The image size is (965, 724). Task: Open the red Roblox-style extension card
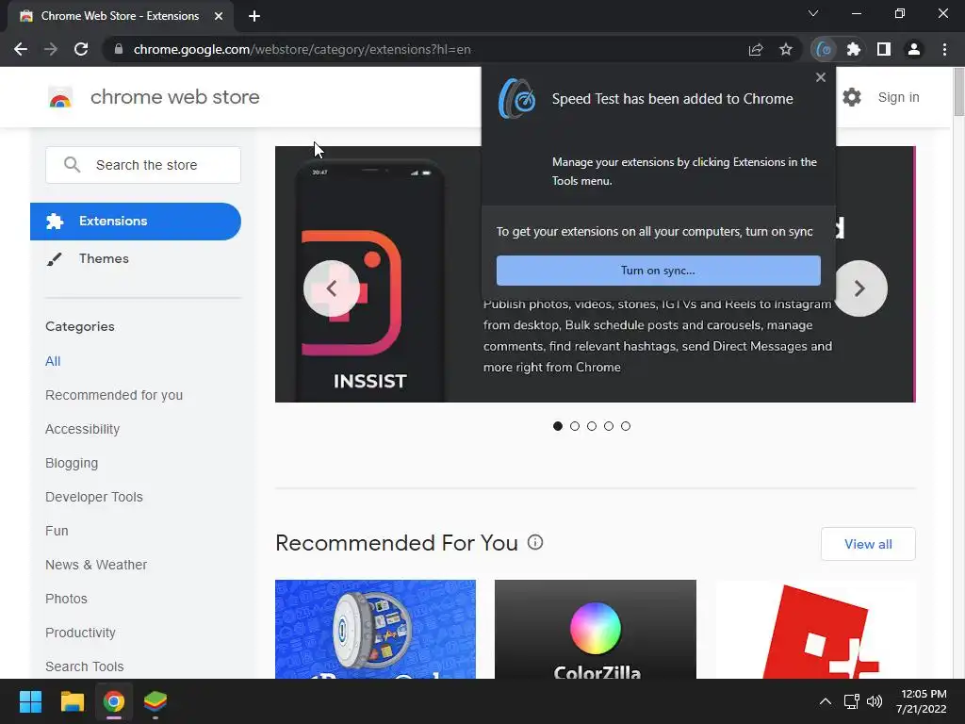coord(815,629)
